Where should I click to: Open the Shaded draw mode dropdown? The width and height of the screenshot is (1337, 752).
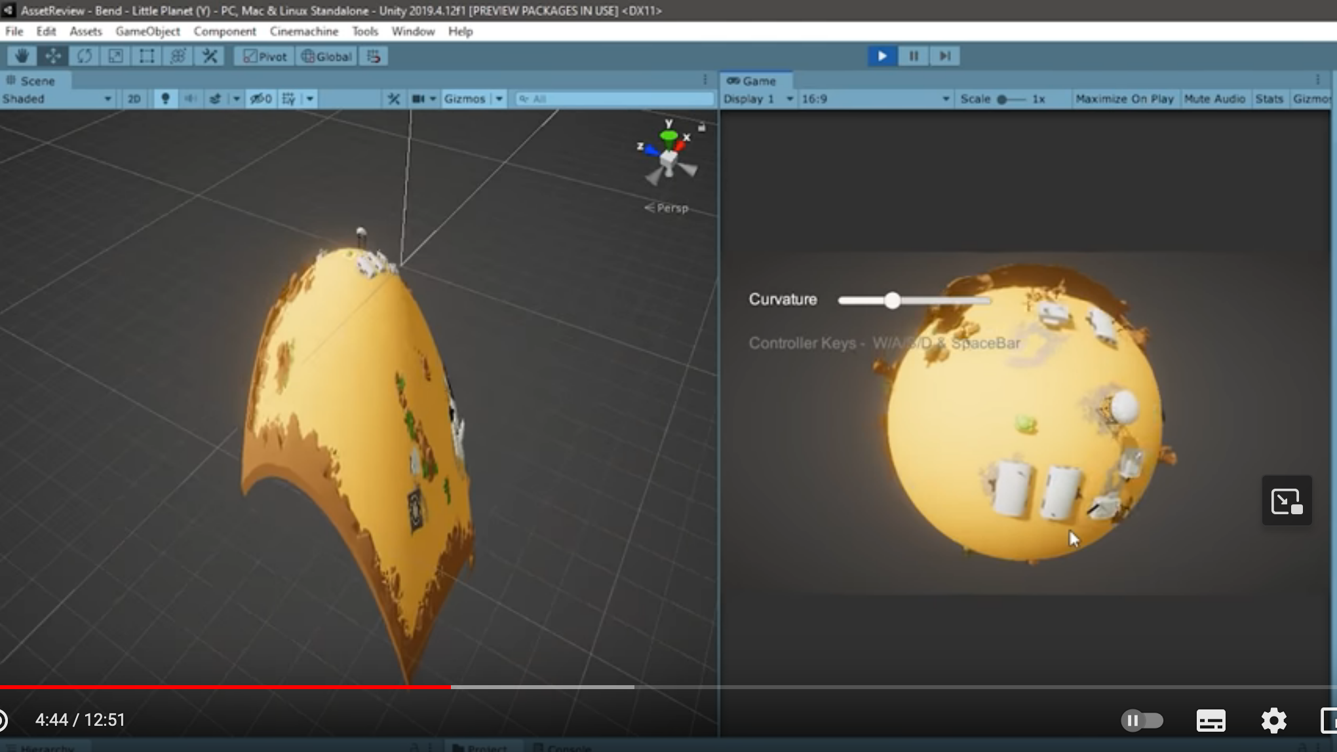(x=56, y=99)
